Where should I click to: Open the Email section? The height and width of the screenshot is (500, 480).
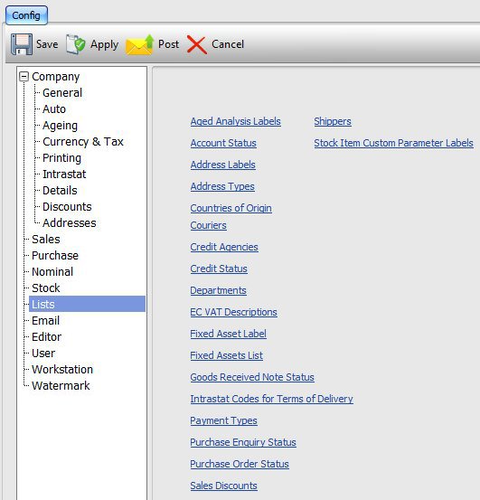point(45,320)
